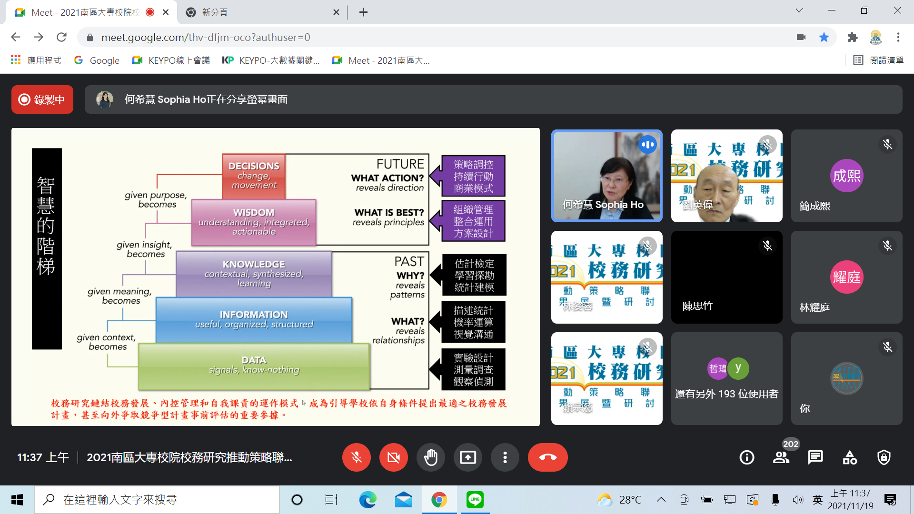The width and height of the screenshot is (914, 514).
Task: Toggle the disabled camera button
Action: click(393, 458)
